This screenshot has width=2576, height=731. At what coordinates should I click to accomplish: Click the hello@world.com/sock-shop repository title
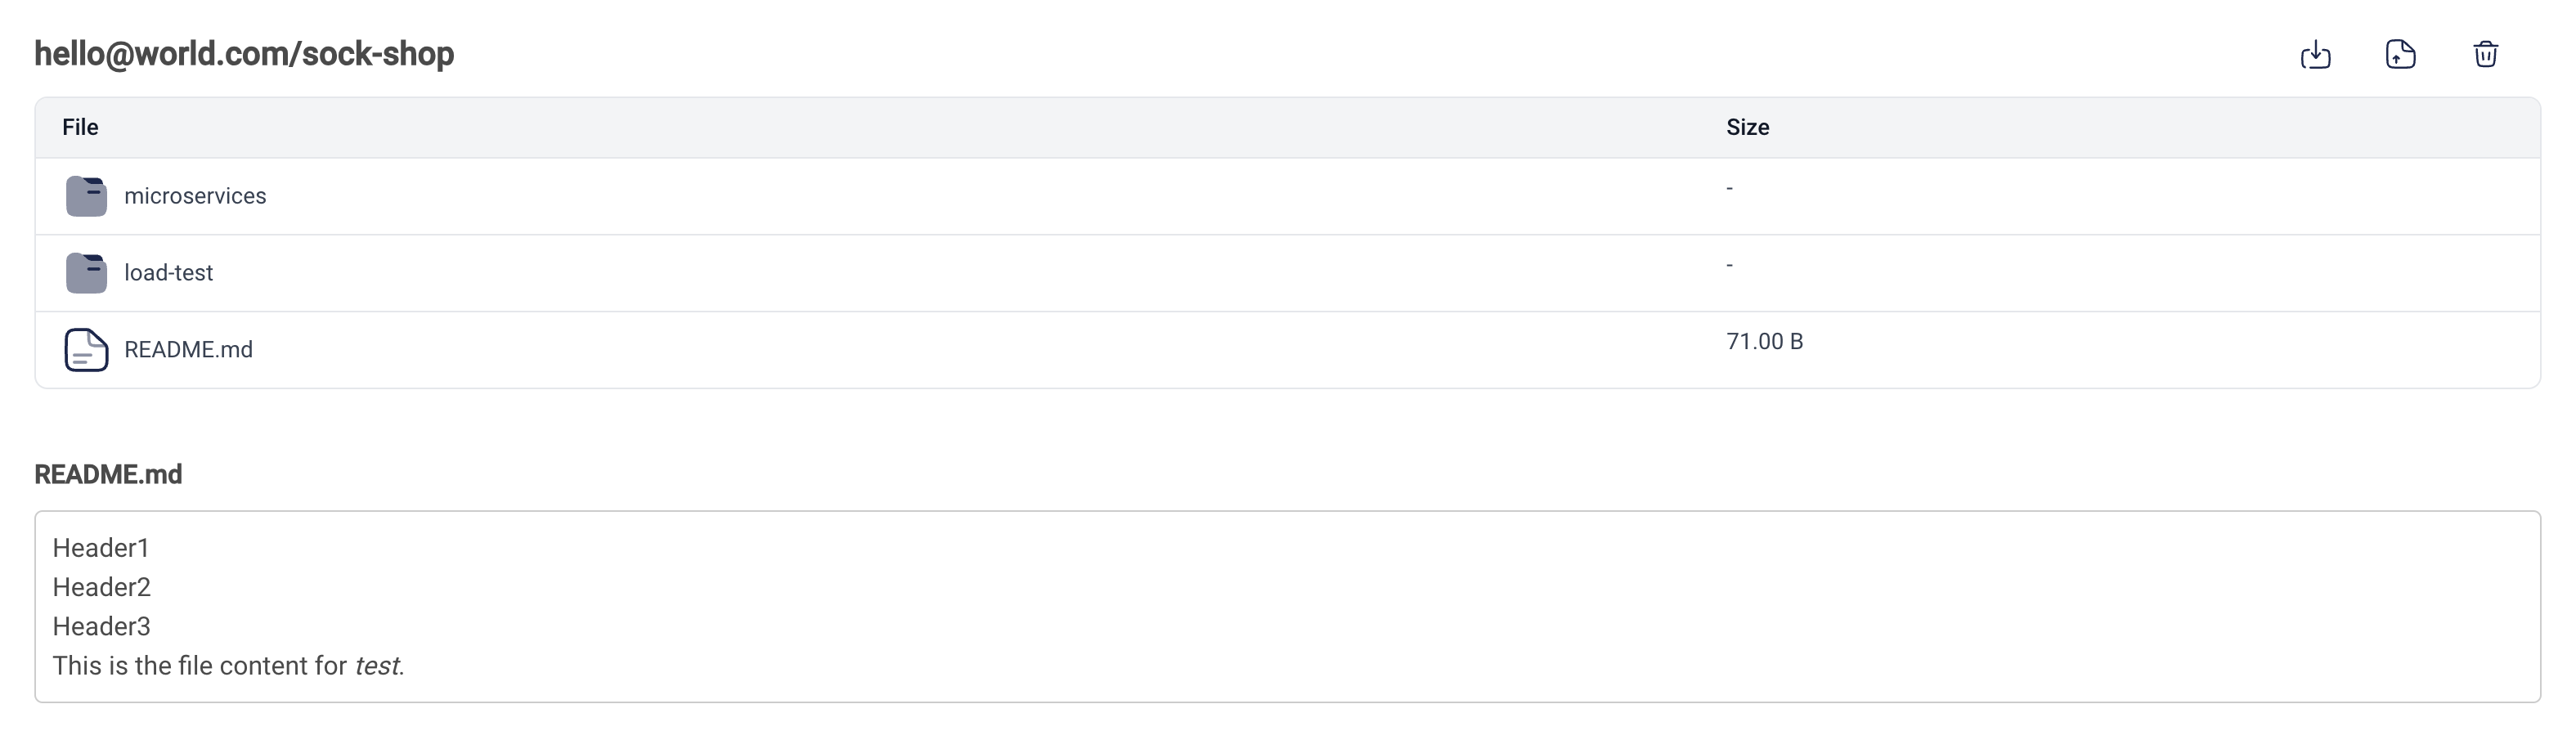pyautogui.click(x=244, y=54)
